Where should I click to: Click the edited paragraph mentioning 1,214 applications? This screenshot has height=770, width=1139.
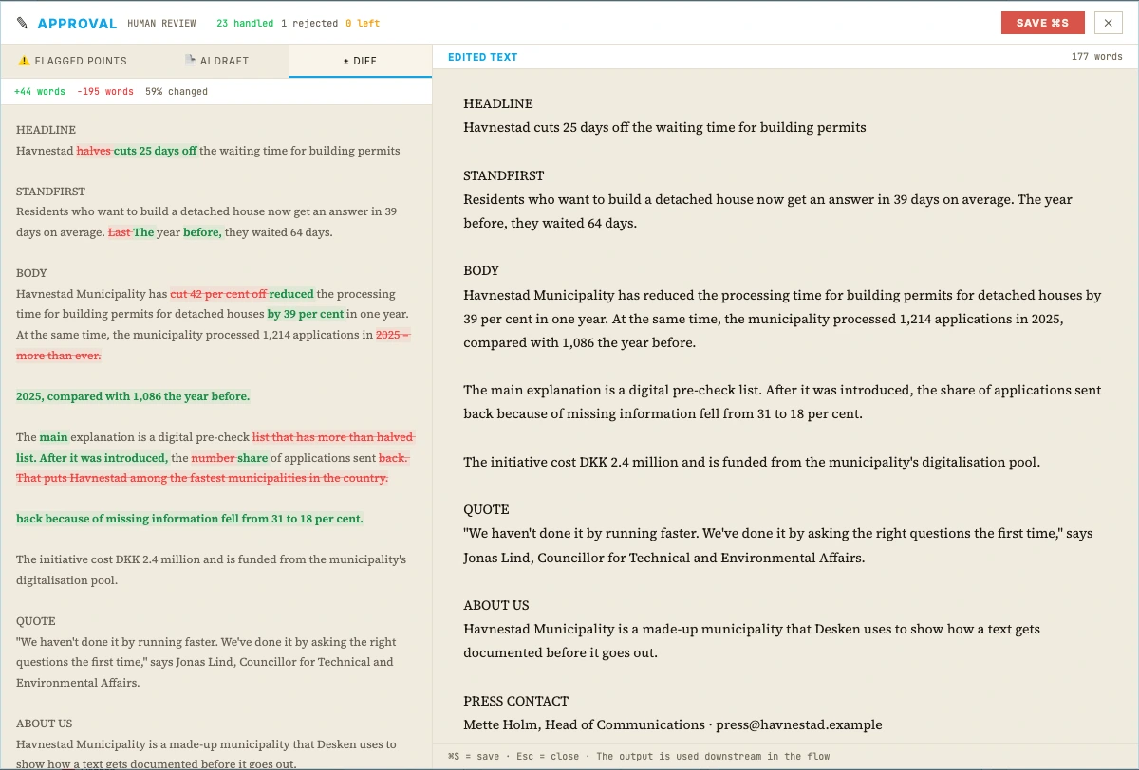point(782,319)
